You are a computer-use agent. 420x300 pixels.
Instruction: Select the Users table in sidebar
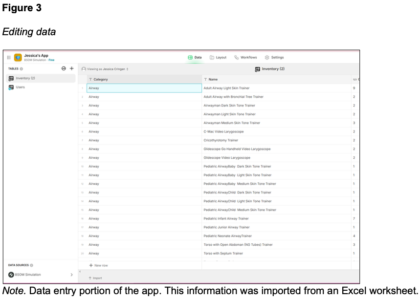pos(21,87)
